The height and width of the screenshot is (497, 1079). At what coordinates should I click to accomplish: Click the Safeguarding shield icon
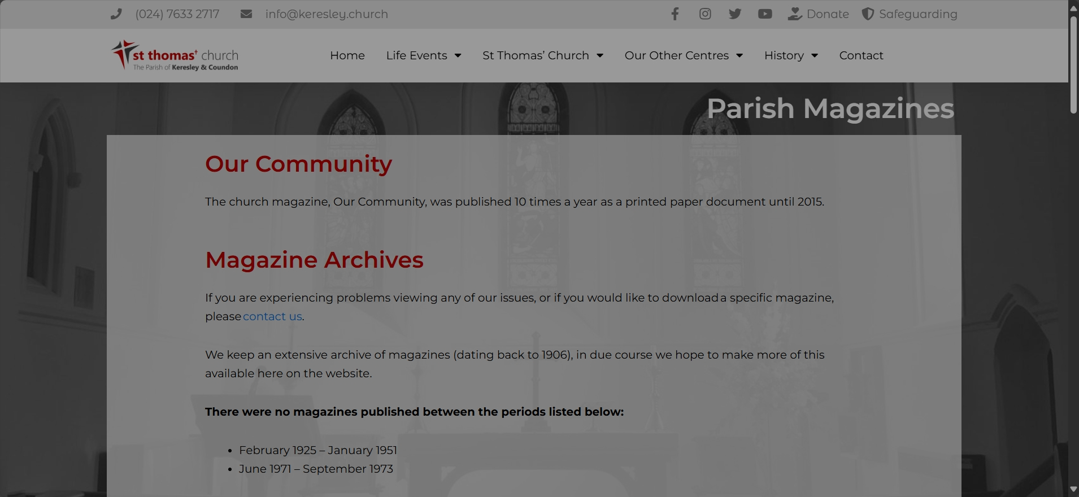[868, 14]
